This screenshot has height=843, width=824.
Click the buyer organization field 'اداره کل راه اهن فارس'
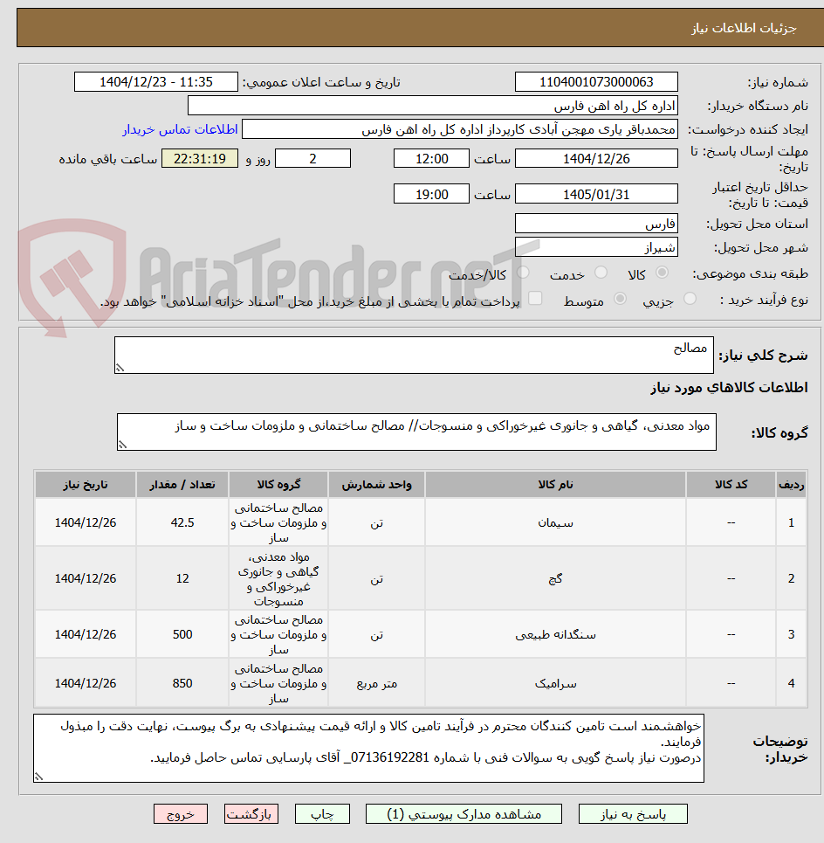pyautogui.click(x=432, y=106)
